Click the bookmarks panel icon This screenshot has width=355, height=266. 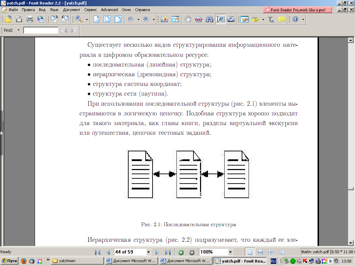pyautogui.click(x=164, y=19)
